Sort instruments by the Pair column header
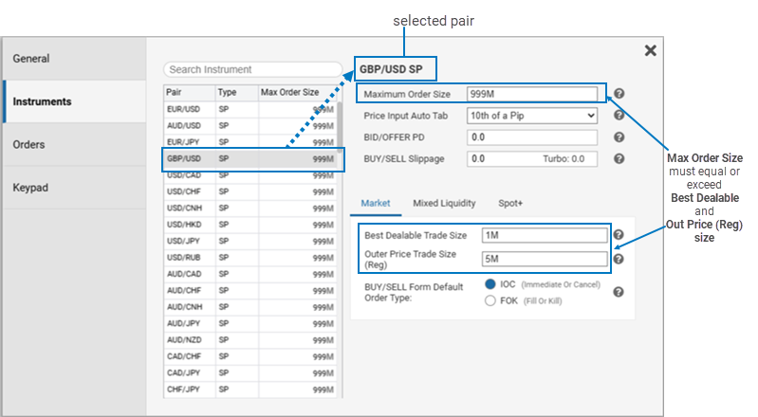Viewport: 758px width, 417px height. [189, 93]
